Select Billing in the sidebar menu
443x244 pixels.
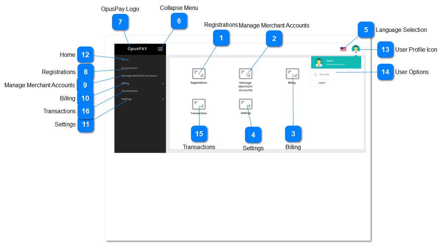(x=125, y=84)
